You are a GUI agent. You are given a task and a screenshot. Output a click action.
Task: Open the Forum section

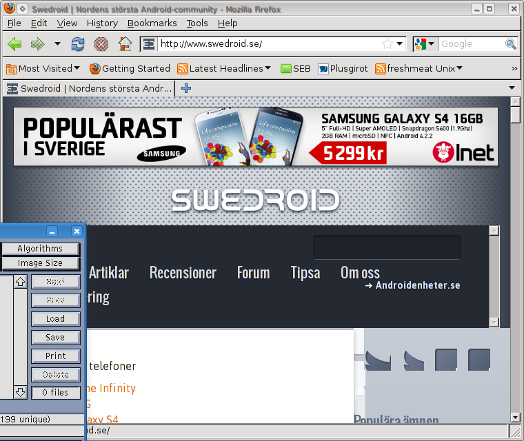pyautogui.click(x=253, y=273)
